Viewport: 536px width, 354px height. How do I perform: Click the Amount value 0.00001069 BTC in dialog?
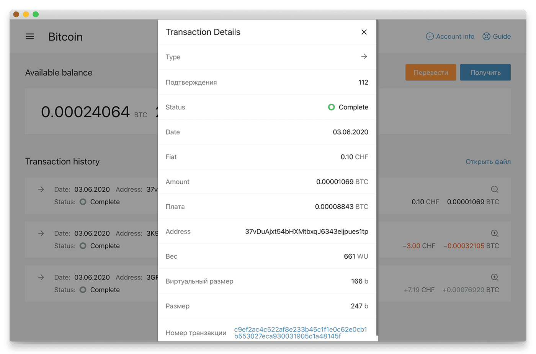pyautogui.click(x=342, y=182)
